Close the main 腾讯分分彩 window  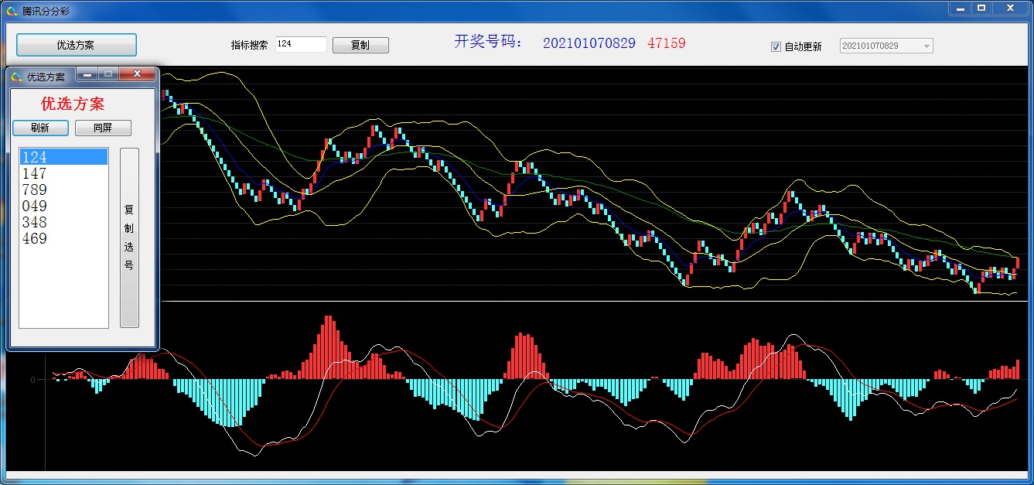pos(1011,8)
